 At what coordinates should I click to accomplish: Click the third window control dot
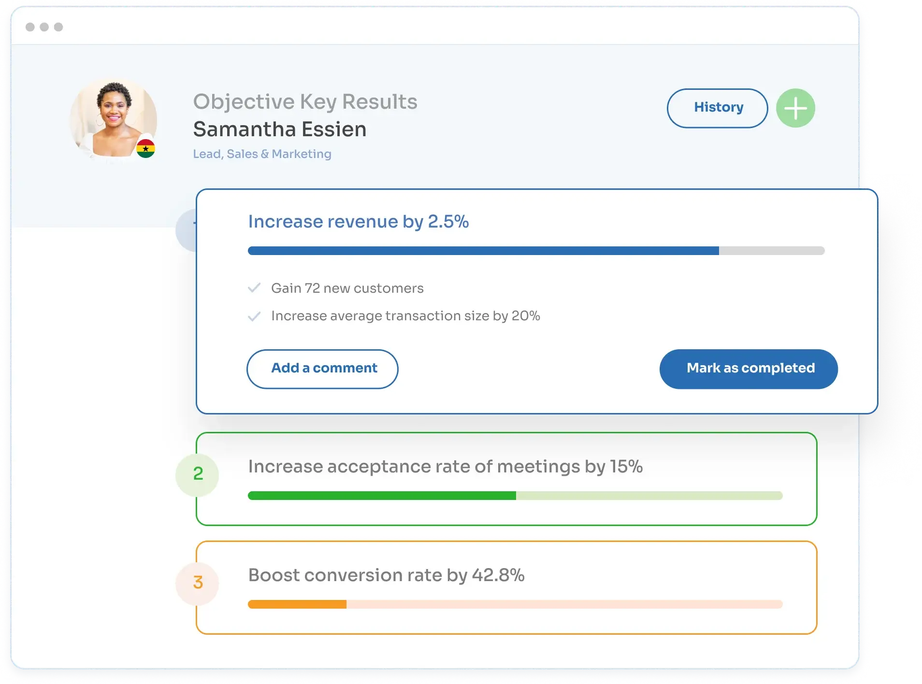click(x=58, y=27)
